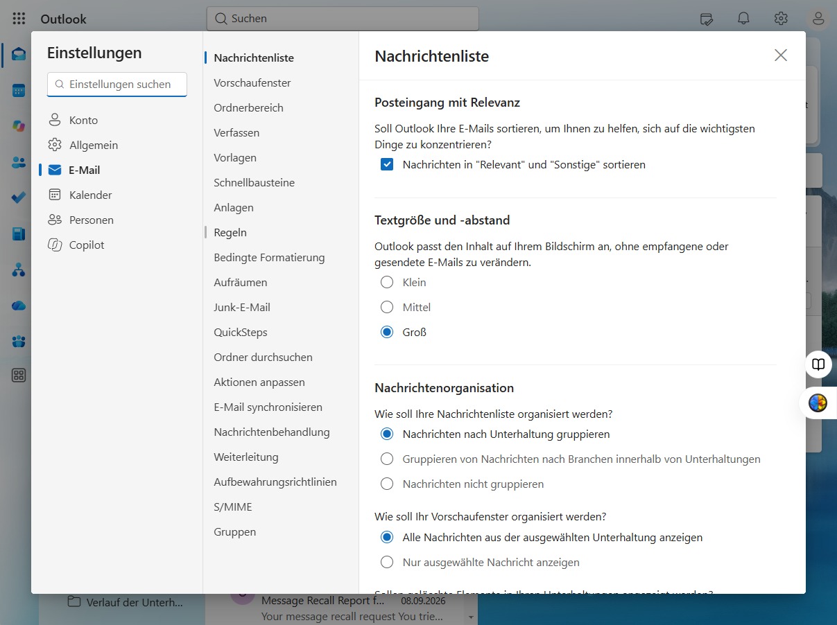Open 'S/MIME' settings page
This screenshot has width=837, height=625.
coord(233,507)
